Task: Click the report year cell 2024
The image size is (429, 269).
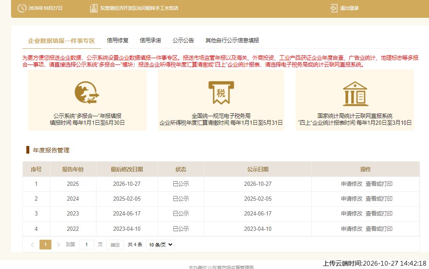Action: (73, 199)
